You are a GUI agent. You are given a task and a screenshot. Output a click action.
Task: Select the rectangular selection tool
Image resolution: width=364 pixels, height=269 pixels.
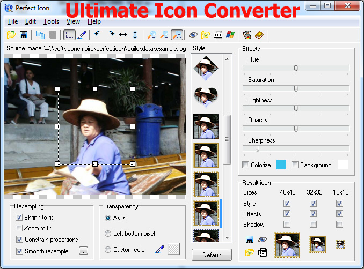(x=70, y=35)
